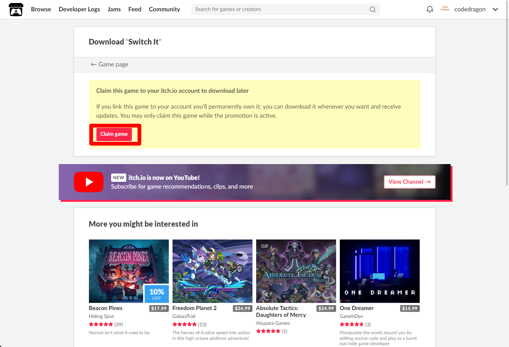Click the 'Download Switch It' heading
This screenshot has width=509, height=347.
(125, 42)
